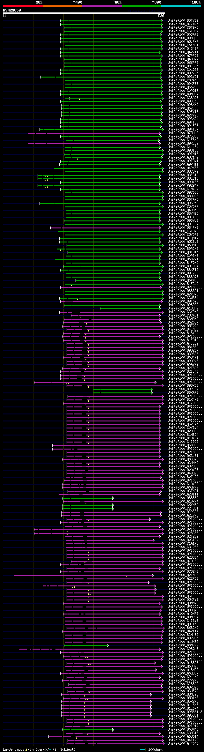Click the purple ~60% legend color segment
This screenshot has width=204, height=752.
click(x=102, y=6)
